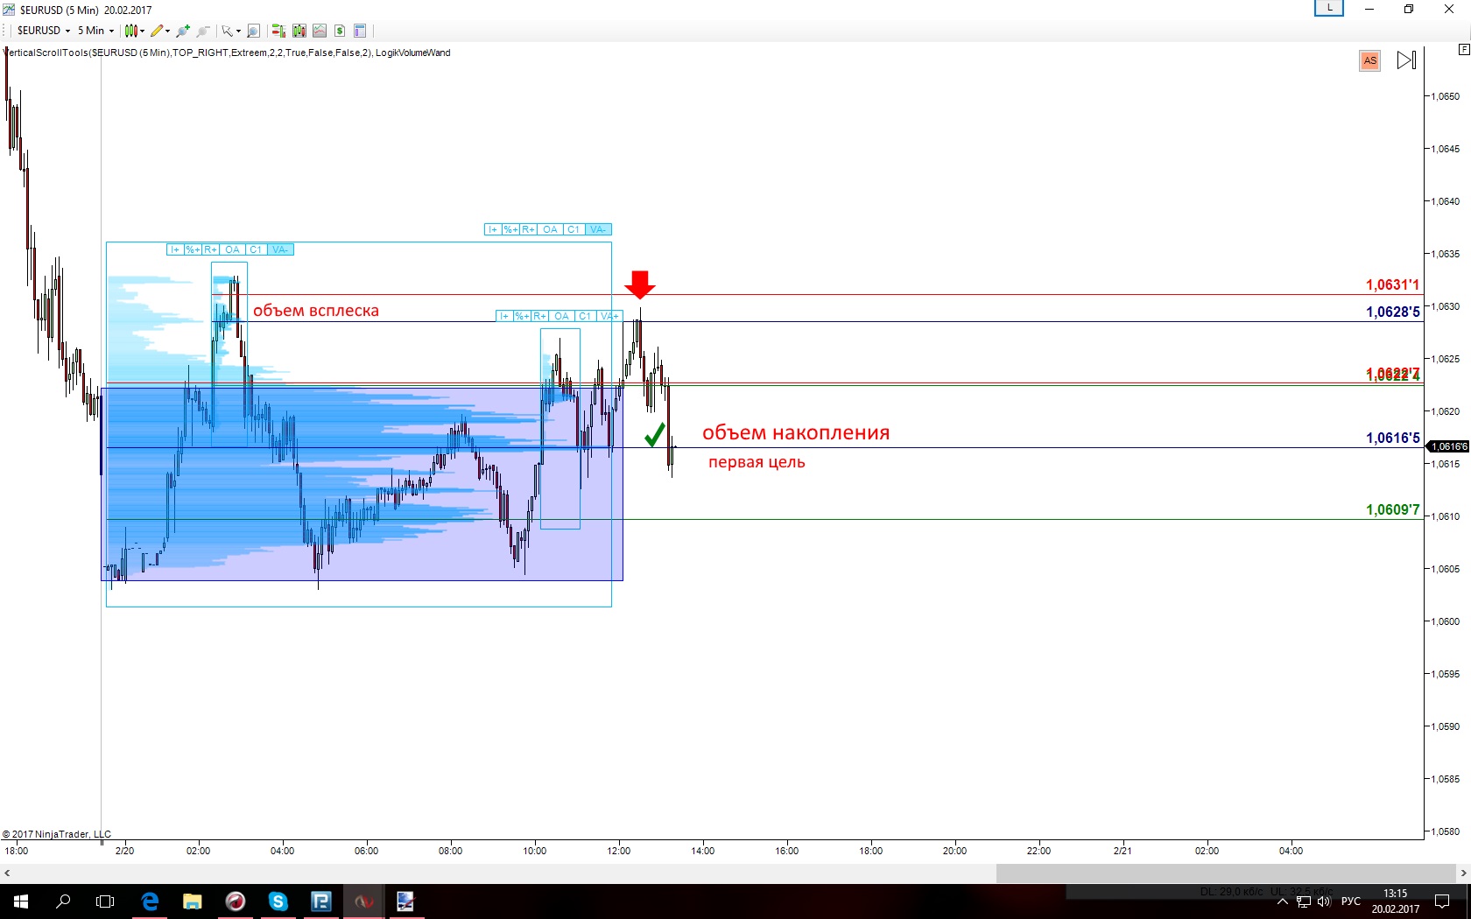
Task: Open Skype from the taskbar
Action: [278, 901]
